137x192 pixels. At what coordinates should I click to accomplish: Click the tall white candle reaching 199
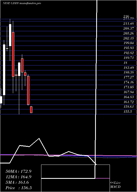[x=4, y=70]
